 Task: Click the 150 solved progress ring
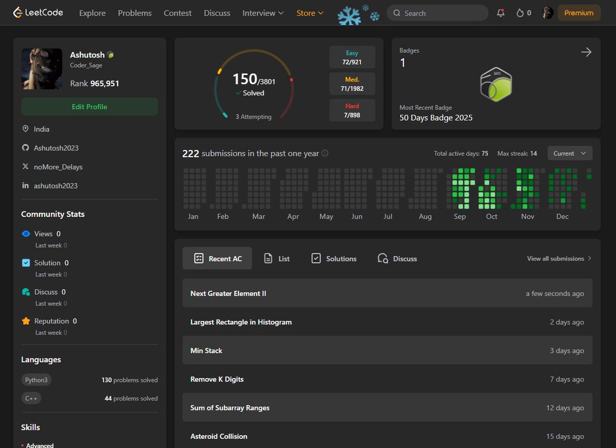[x=254, y=85]
